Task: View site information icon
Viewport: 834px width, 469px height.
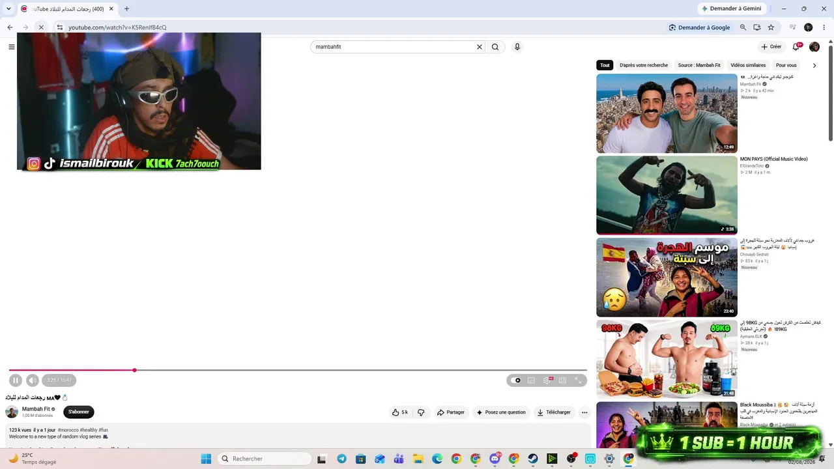Action: pos(59,27)
